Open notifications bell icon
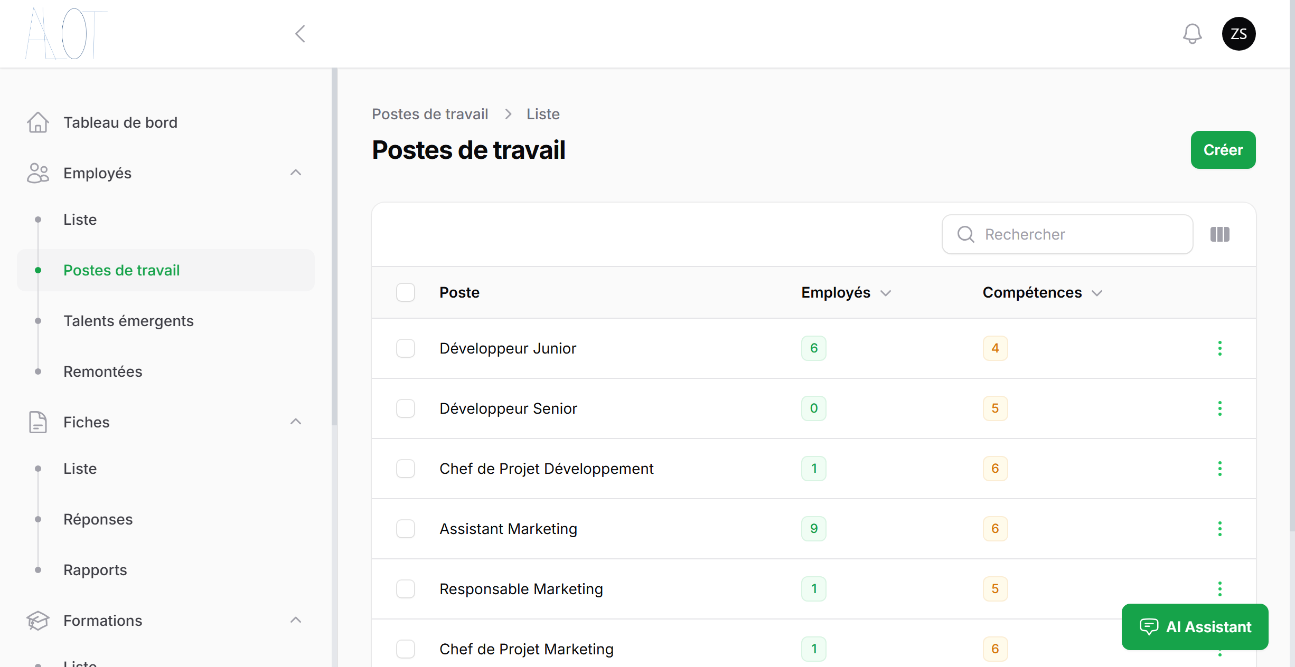 click(x=1192, y=34)
